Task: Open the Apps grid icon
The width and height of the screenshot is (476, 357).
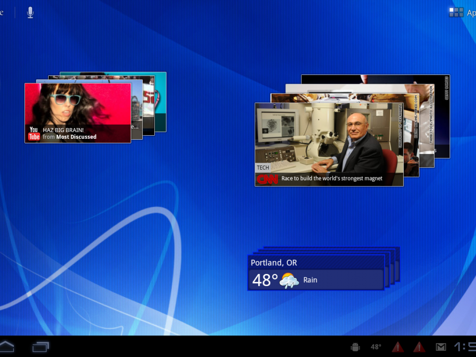Action: tap(456, 12)
